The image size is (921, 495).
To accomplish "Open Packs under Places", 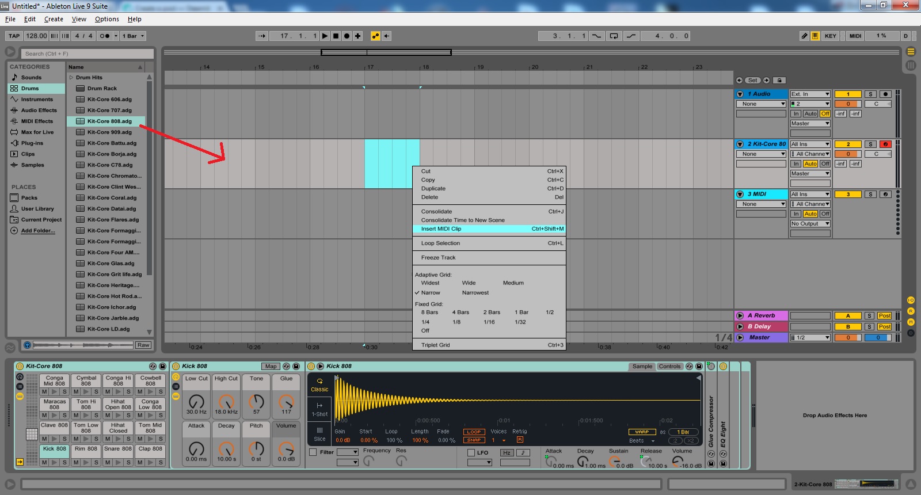I will pos(29,197).
